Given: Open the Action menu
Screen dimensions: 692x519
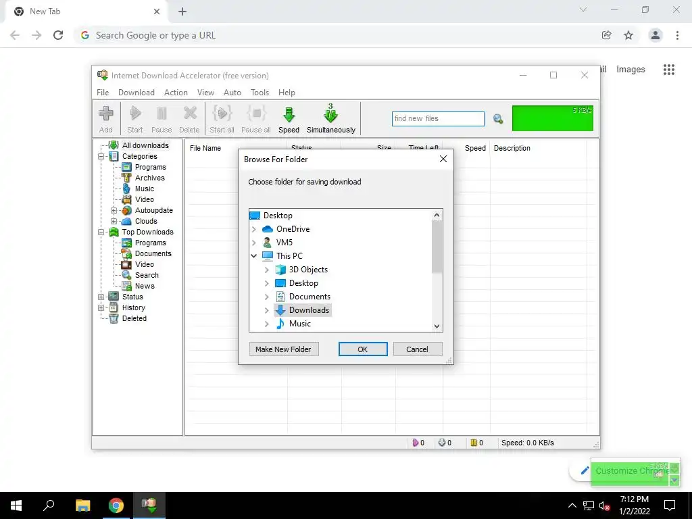Looking at the screenshot, I should point(176,92).
